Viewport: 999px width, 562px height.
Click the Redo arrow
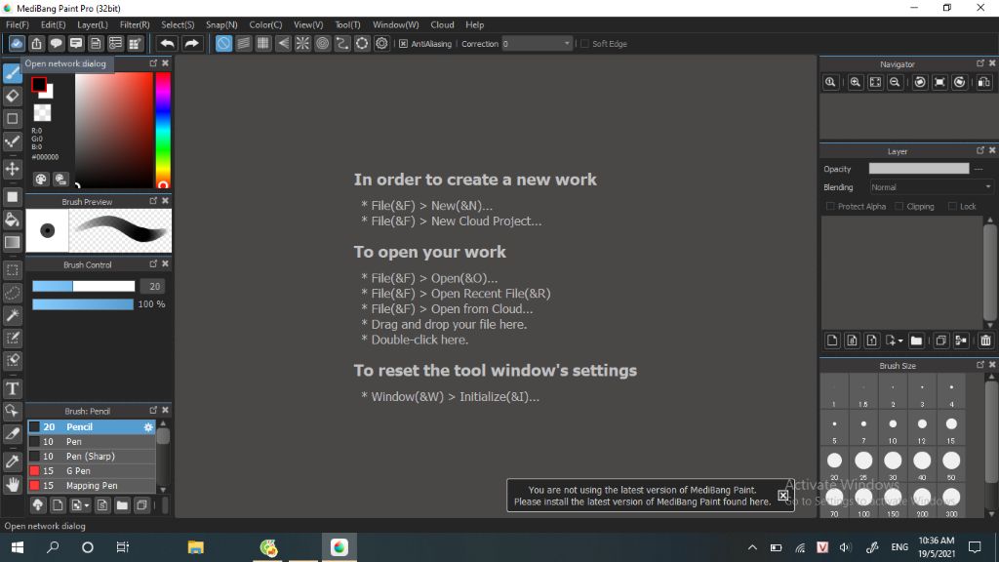(191, 43)
